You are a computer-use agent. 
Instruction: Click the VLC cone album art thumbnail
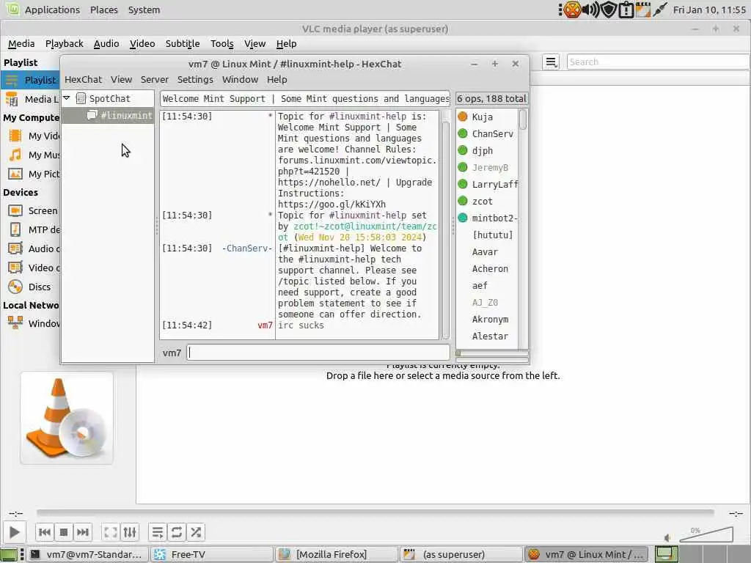(x=67, y=418)
